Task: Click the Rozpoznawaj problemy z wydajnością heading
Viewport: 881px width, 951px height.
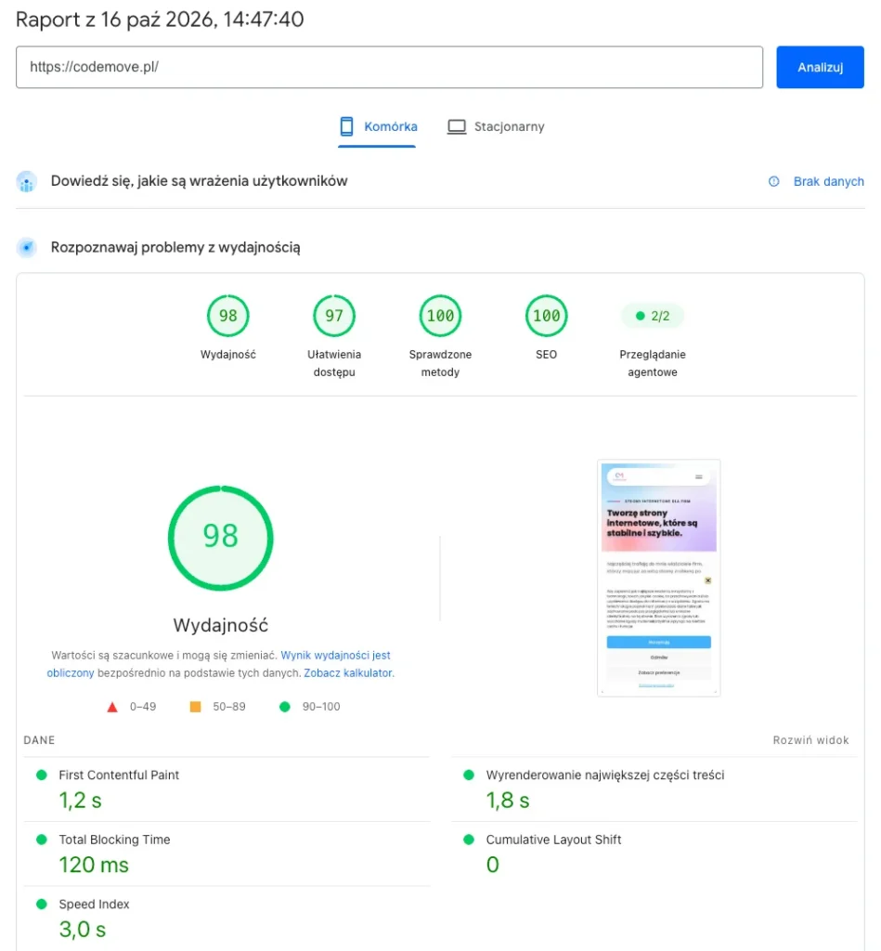Action: pyautogui.click(x=175, y=247)
